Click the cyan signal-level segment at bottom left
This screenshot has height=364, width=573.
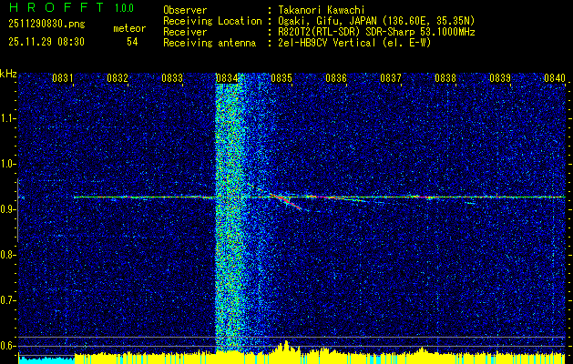click(46, 359)
